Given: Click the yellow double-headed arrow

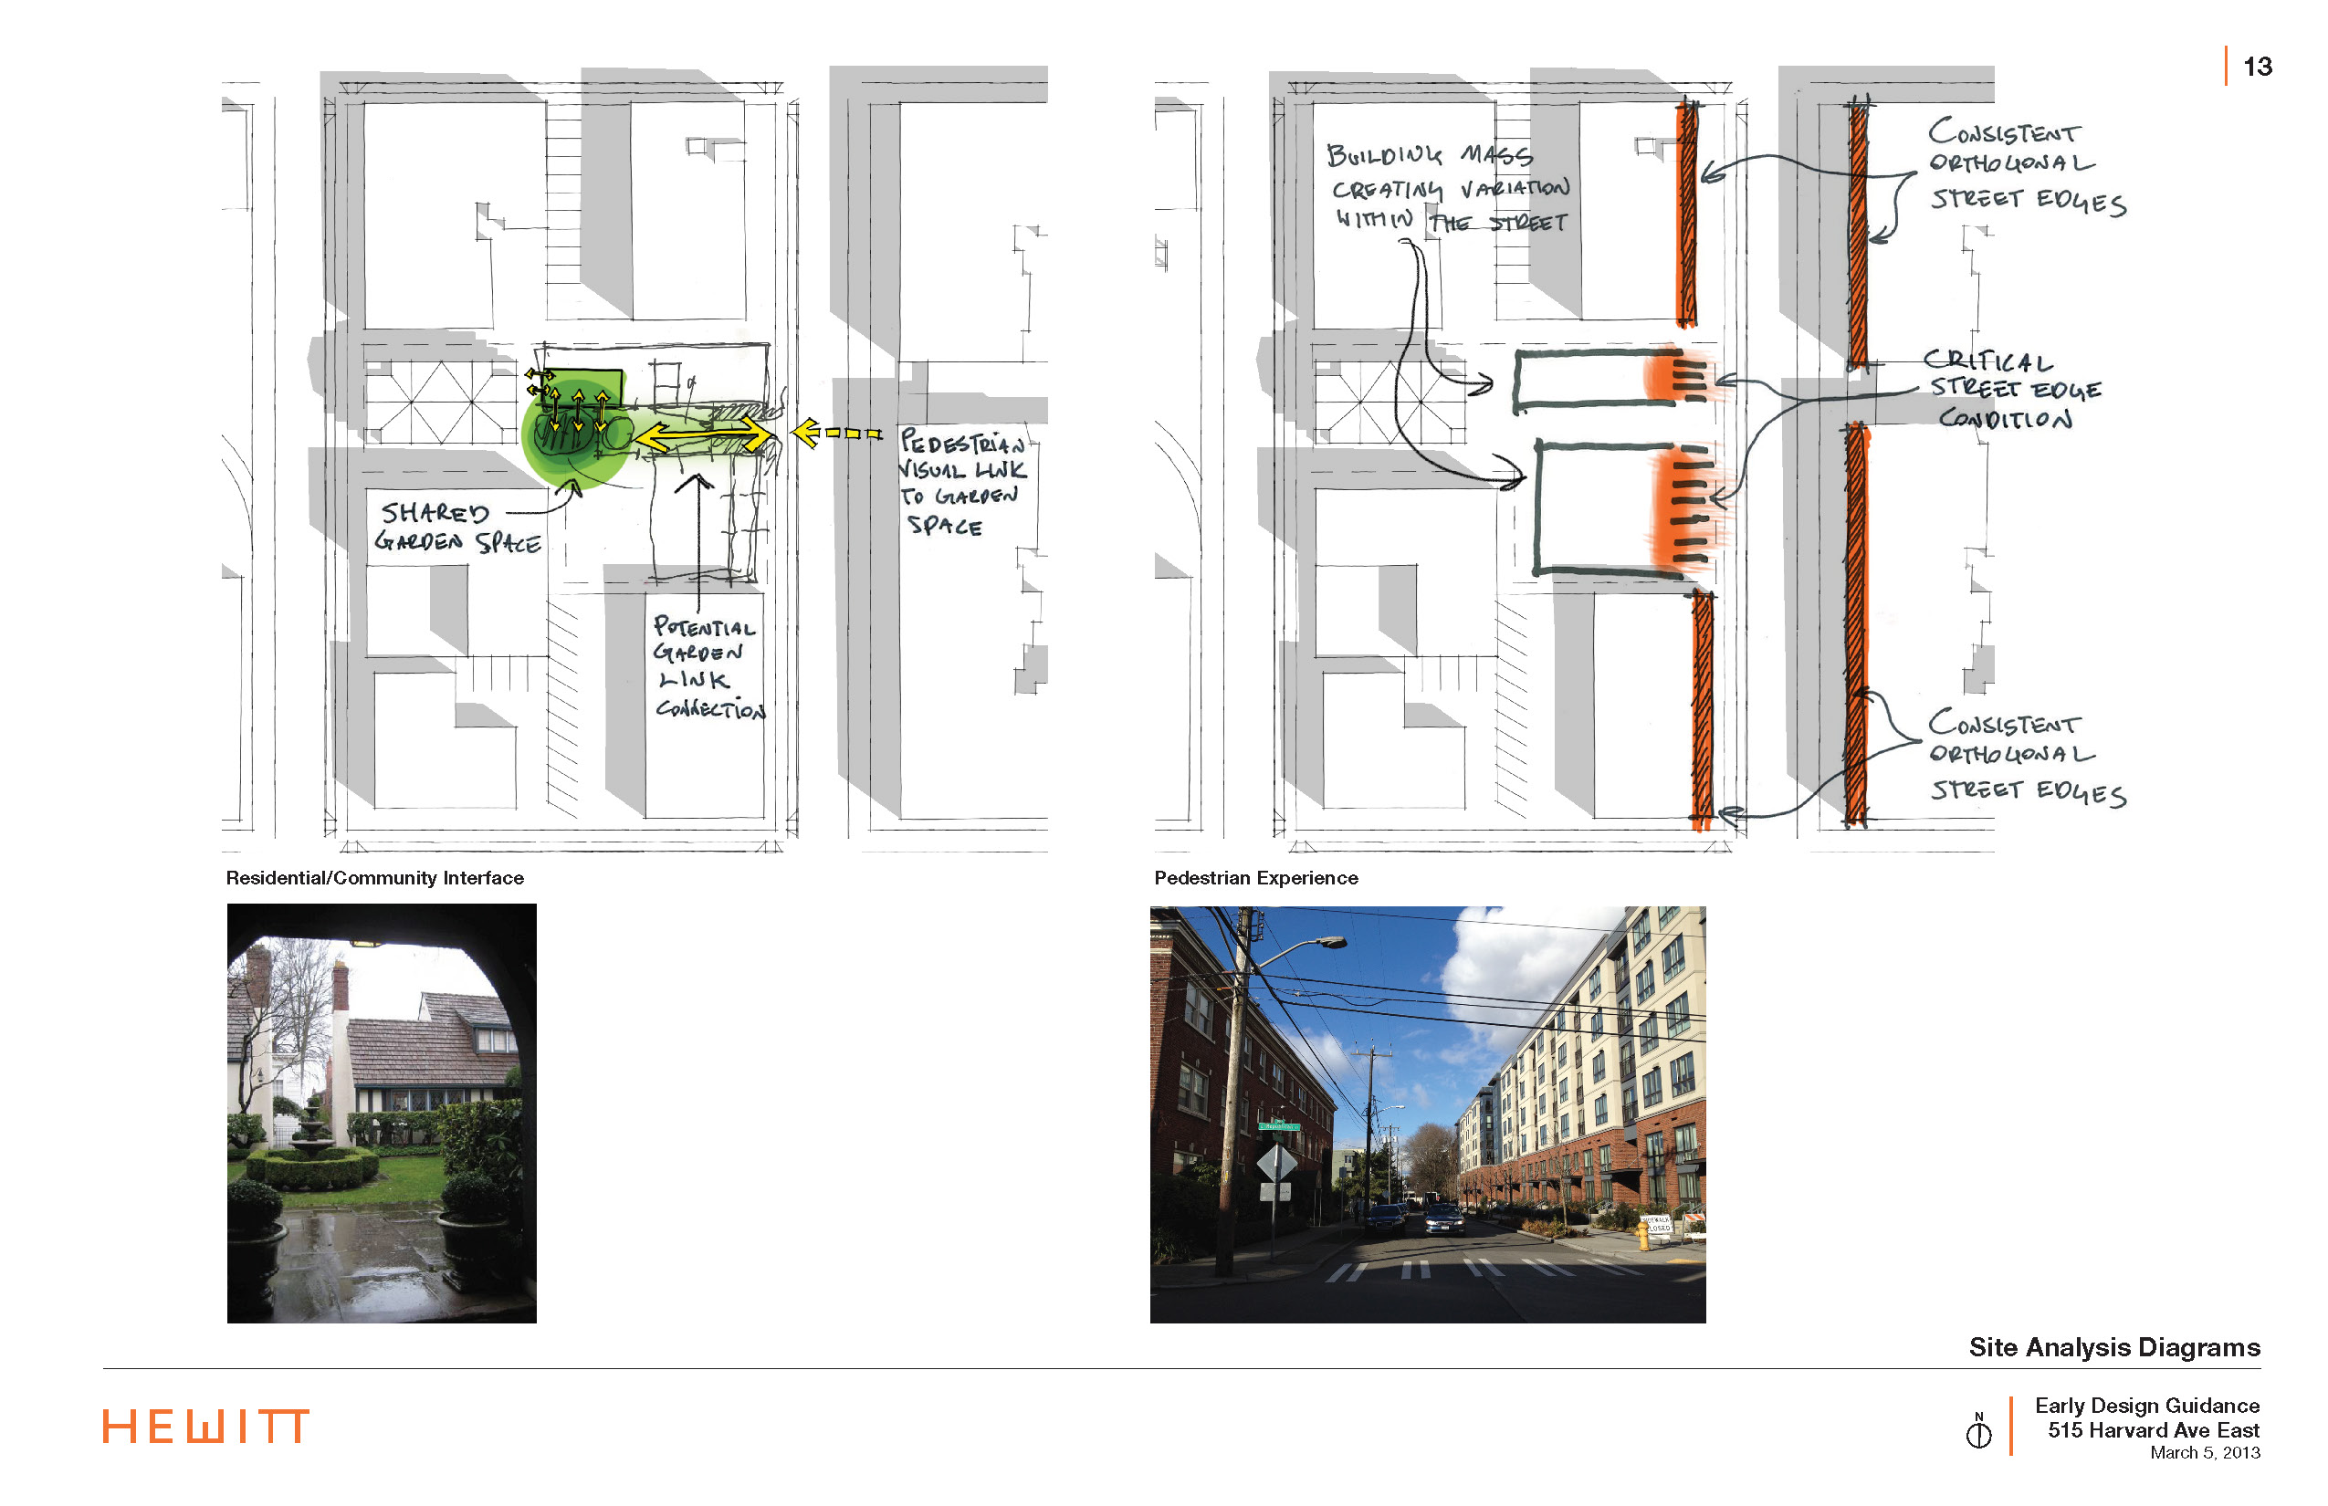Looking at the screenshot, I should click(x=703, y=434).
